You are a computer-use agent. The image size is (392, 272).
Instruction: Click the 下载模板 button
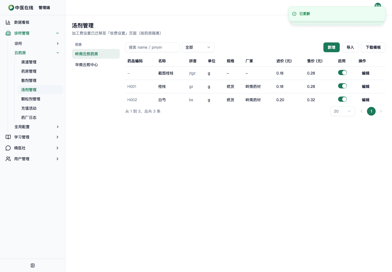373,47
